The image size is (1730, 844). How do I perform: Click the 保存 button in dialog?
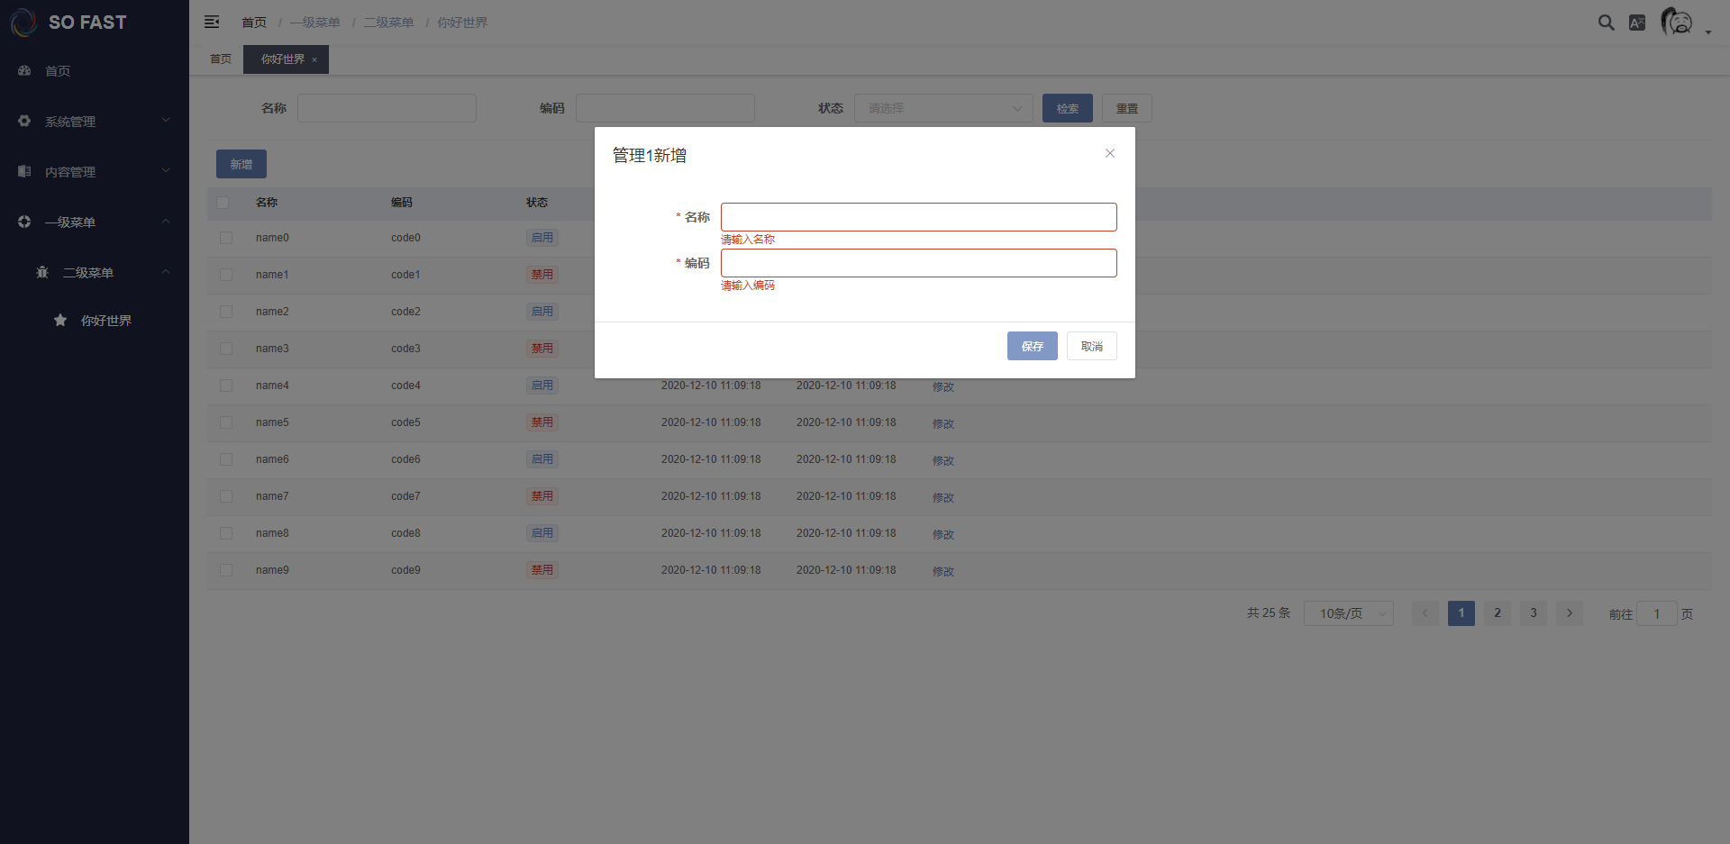[1032, 346]
